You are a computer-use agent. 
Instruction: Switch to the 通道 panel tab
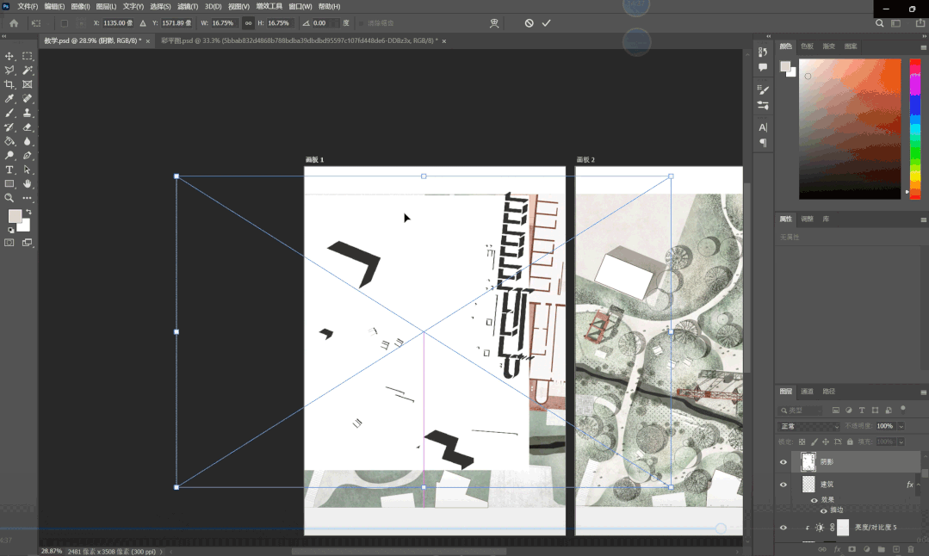[x=807, y=391]
